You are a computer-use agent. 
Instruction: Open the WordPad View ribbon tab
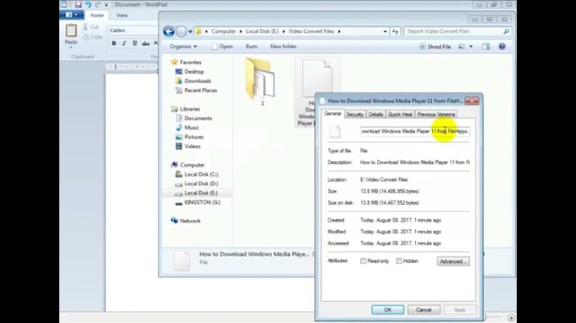pos(122,15)
